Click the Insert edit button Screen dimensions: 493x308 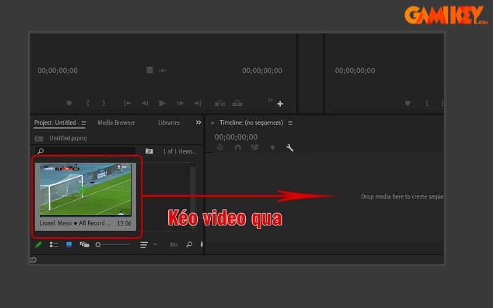point(220,103)
